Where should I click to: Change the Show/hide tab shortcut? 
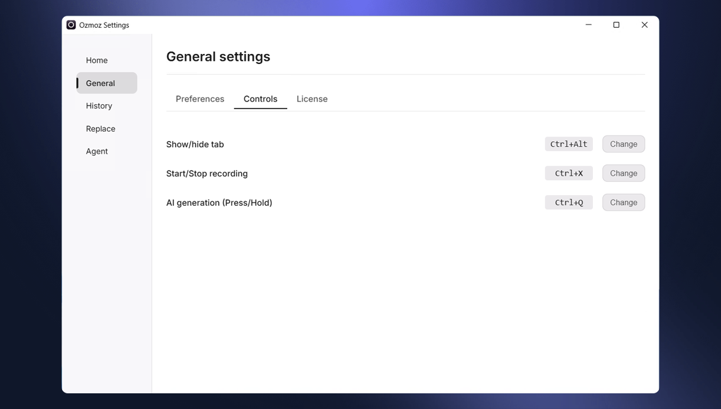coord(623,144)
